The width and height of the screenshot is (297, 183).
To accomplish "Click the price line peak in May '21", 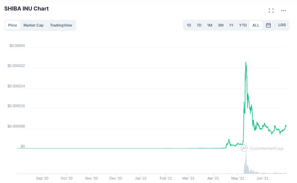I will coord(246,62).
